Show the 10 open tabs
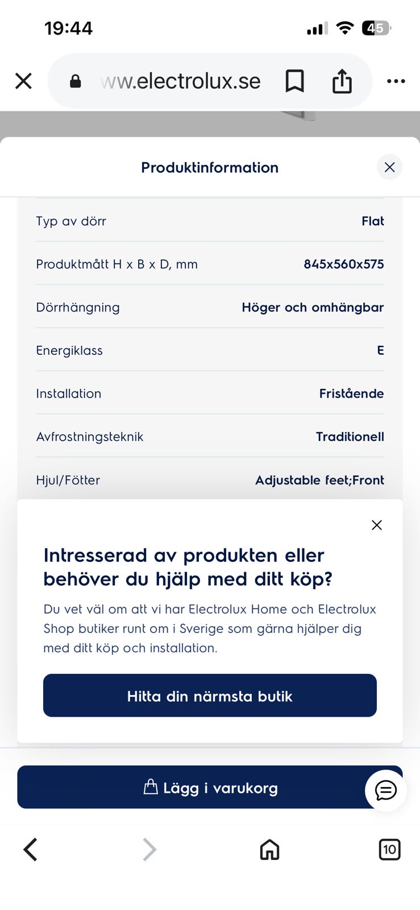Image resolution: width=420 pixels, height=910 pixels. (389, 850)
